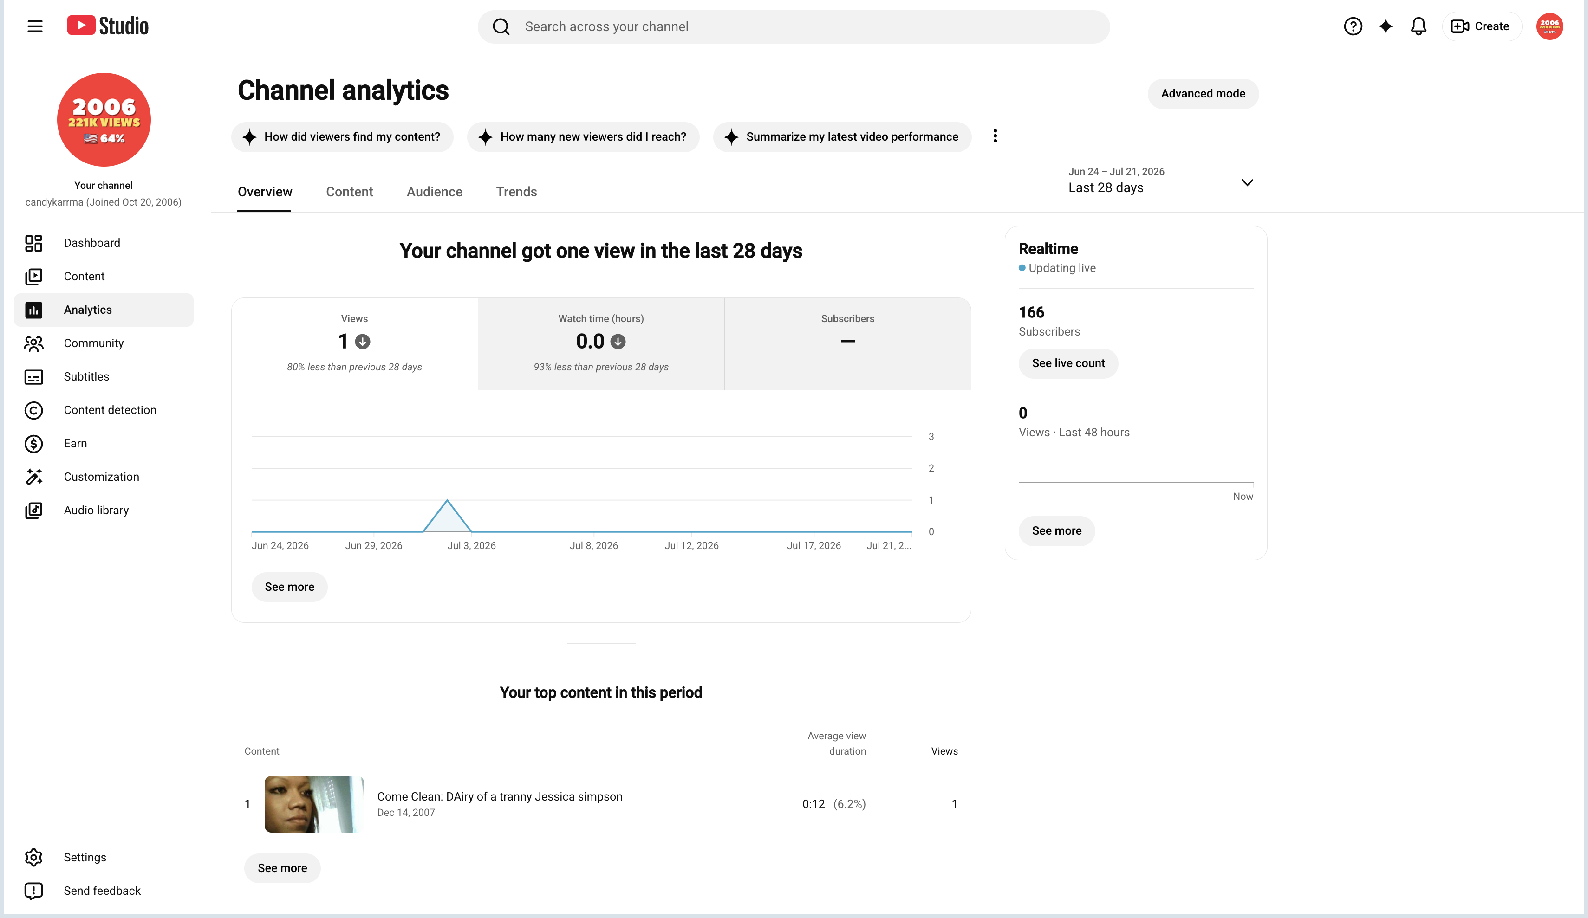Click the Community people icon
The image size is (1588, 918).
pyautogui.click(x=33, y=343)
